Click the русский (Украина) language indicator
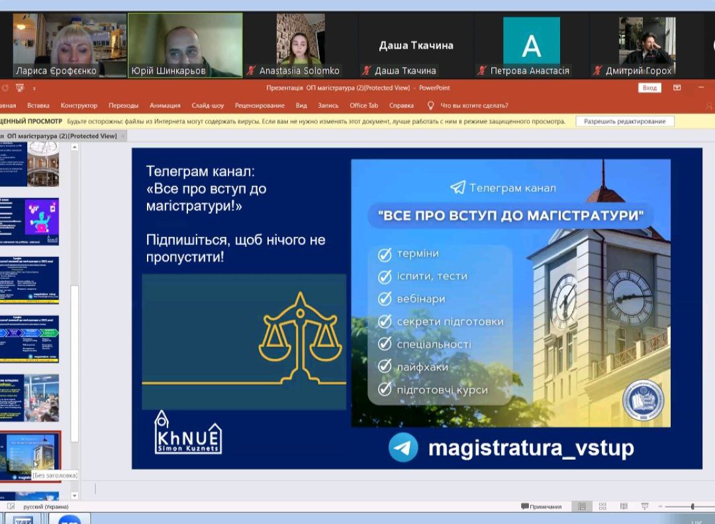This screenshot has width=715, height=524. pos(46,507)
